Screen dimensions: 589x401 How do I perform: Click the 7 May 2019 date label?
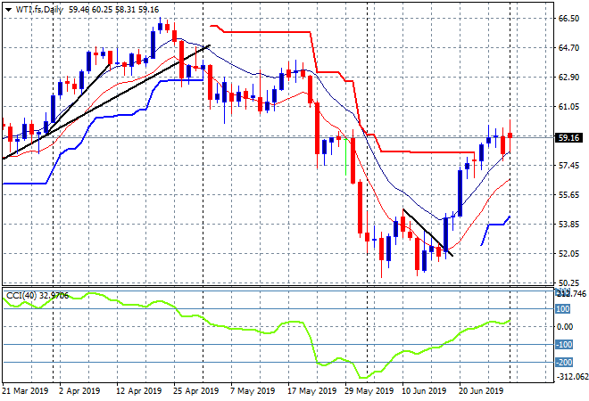(x=252, y=391)
